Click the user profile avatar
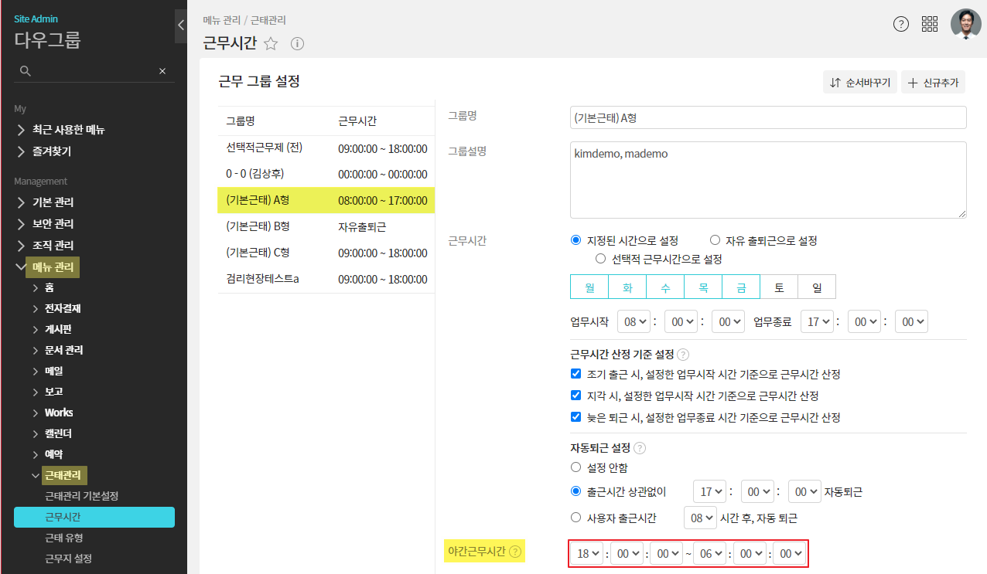The image size is (987, 574). pos(965,24)
